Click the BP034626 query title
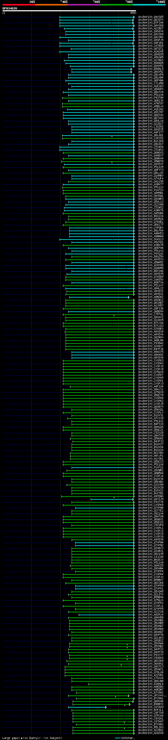Screen dimensions: 168x740 click(10, 9)
